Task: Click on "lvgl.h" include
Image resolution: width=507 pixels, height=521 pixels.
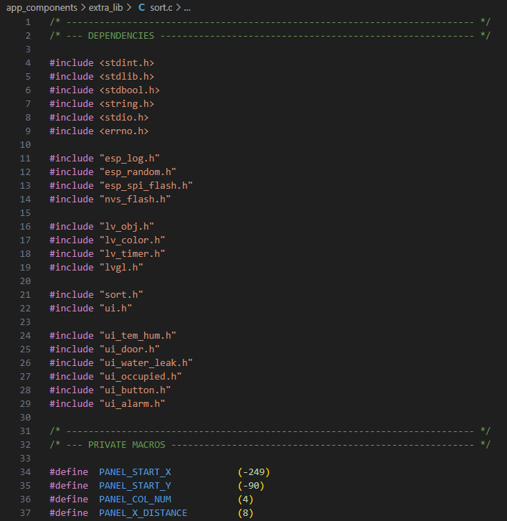Action: coord(121,268)
